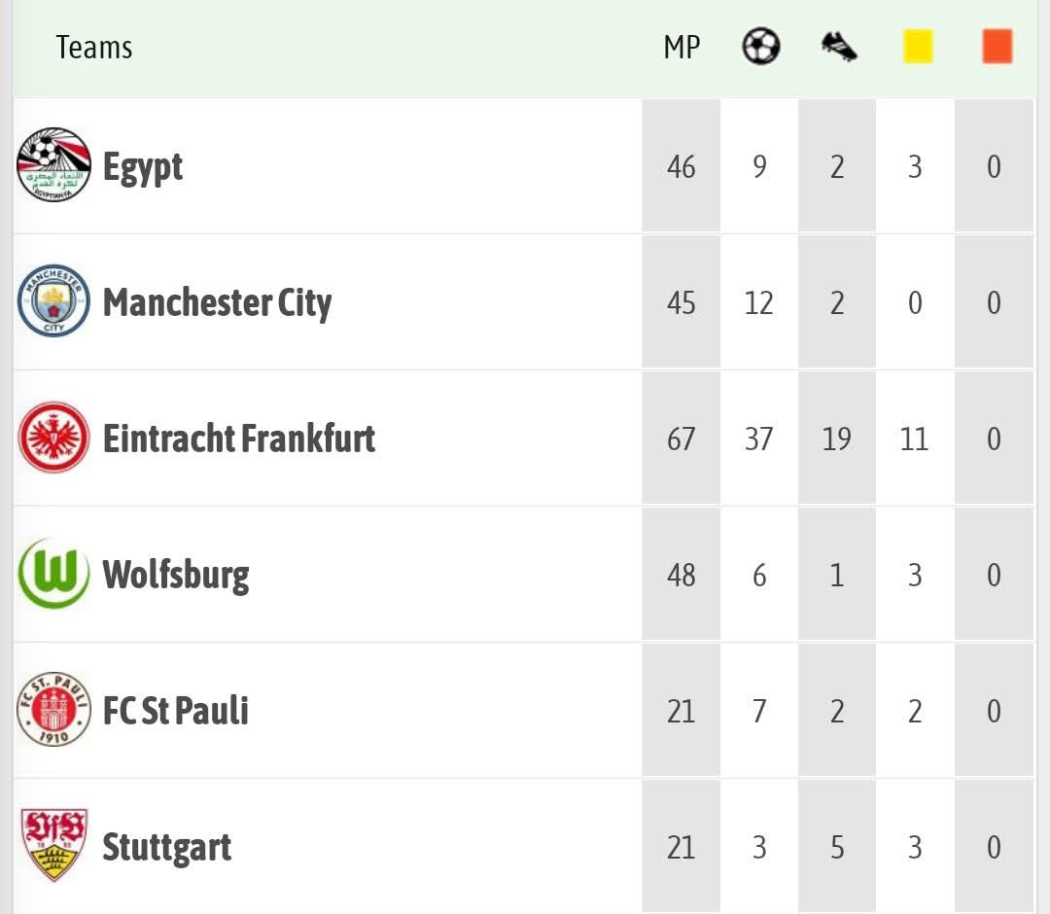The width and height of the screenshot is (1050, 914).
Task: Click the FC St Pauli crest
Action: (x=54, y=710)
